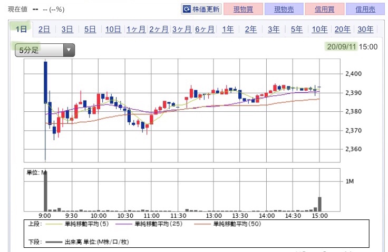Screen dimensions: 388x252
Task: Click the 現在値 price label
Action: tap(17, 9)
